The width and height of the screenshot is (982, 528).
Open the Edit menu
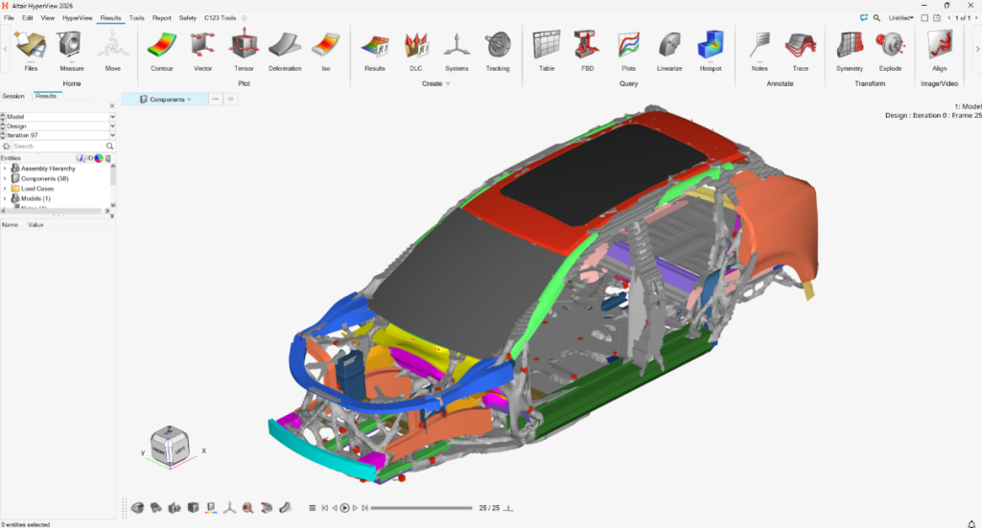28,18
